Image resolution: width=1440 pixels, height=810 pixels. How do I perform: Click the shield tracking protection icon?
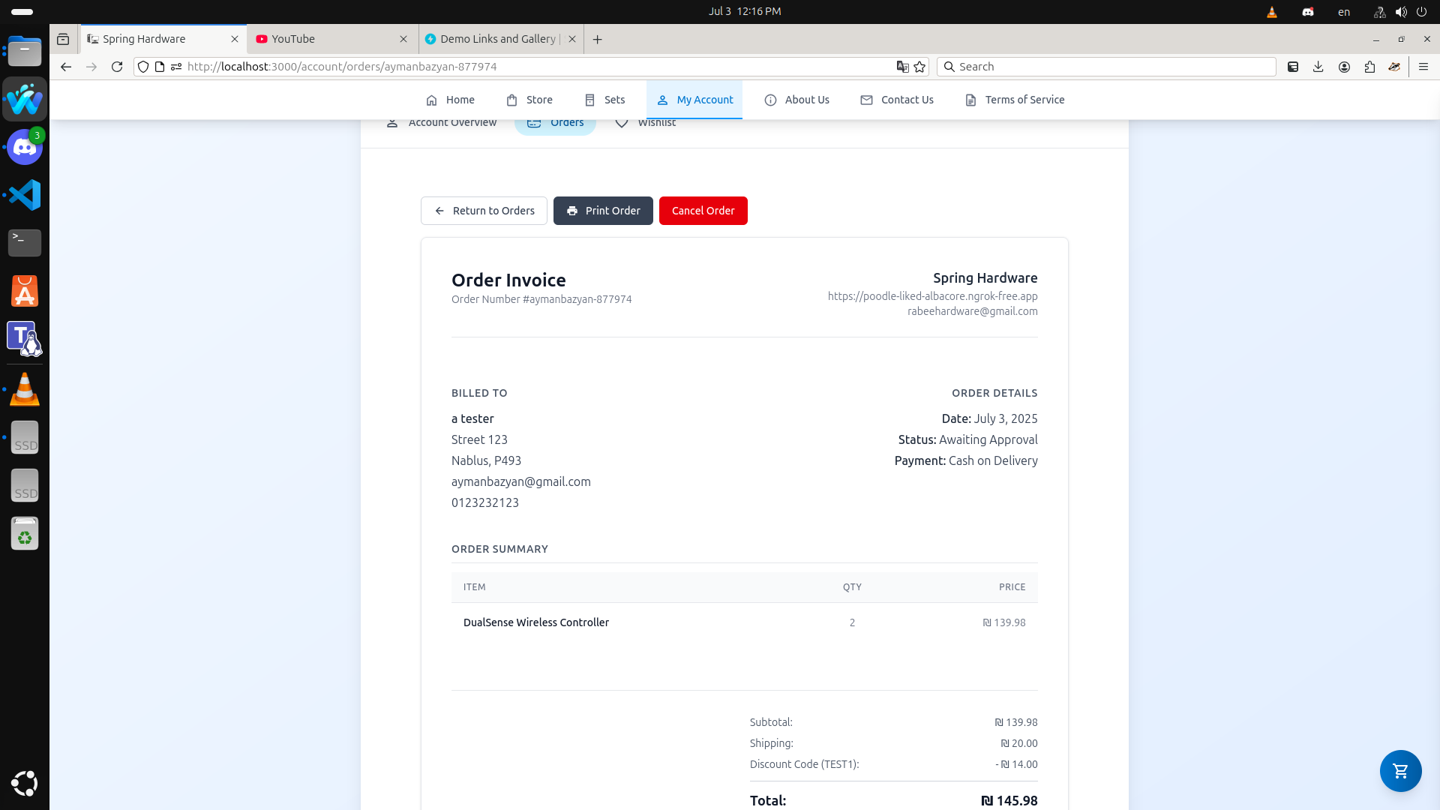[x=143, y=67]
